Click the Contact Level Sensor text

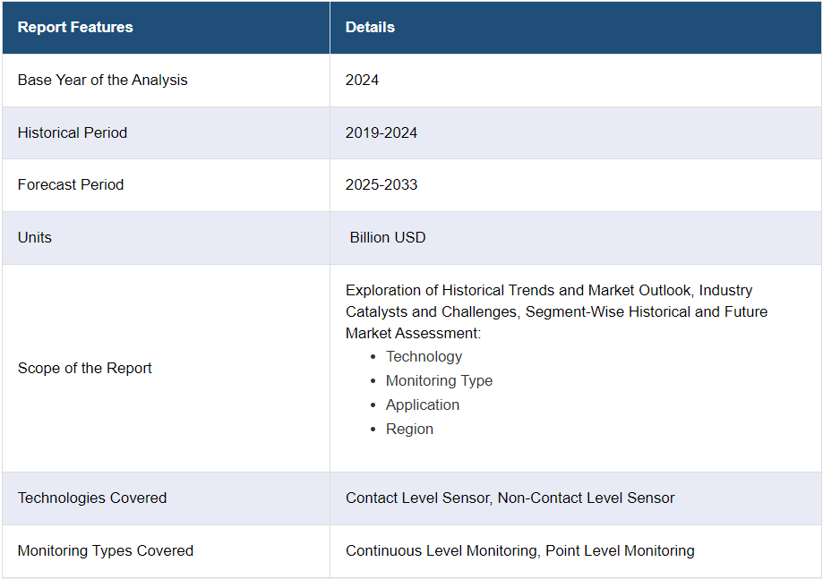(418, 498)
